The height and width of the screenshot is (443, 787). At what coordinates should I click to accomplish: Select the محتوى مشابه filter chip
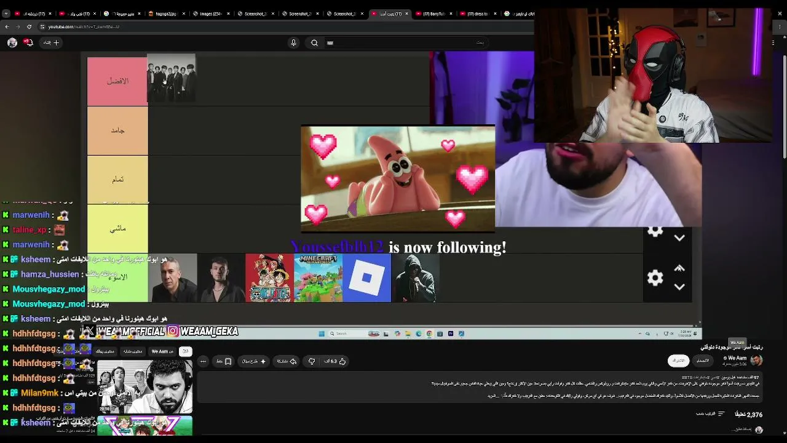pos(133,351)
